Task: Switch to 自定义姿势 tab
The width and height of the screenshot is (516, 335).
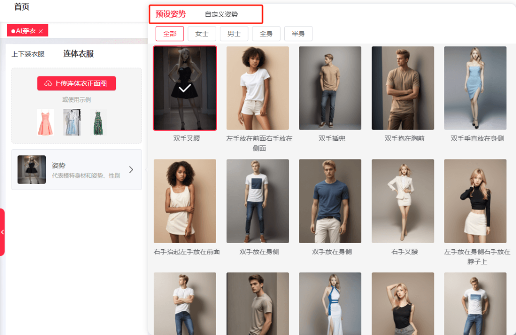Action: coord(221,15)
